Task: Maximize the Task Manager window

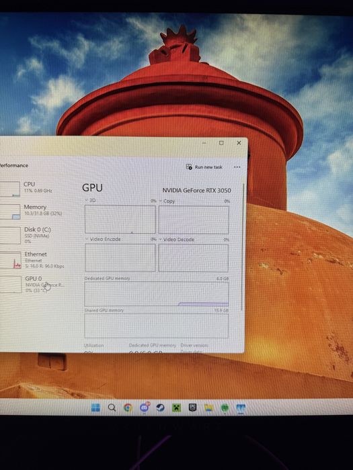Action: tap(221, 143)
